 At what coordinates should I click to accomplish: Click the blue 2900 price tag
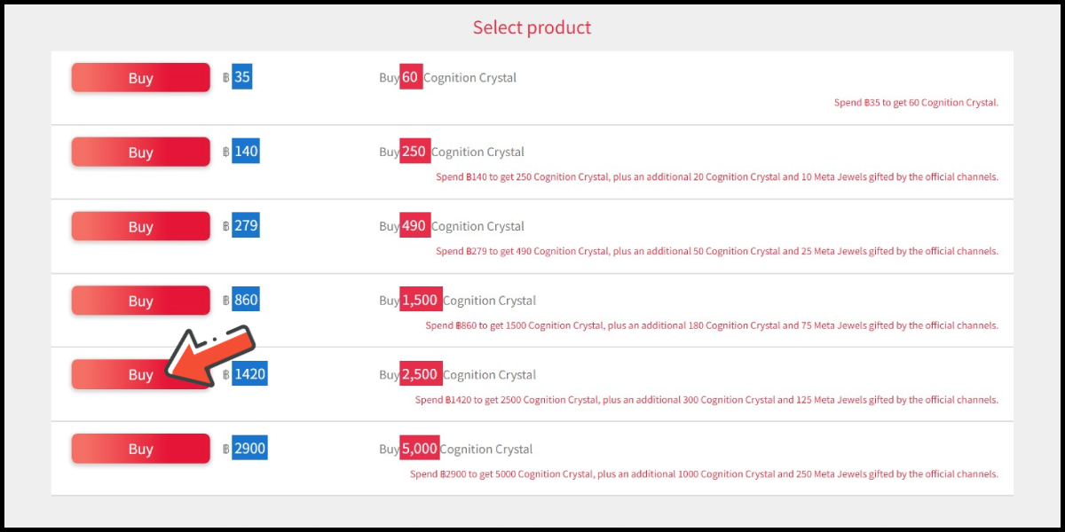click(249, 449)
